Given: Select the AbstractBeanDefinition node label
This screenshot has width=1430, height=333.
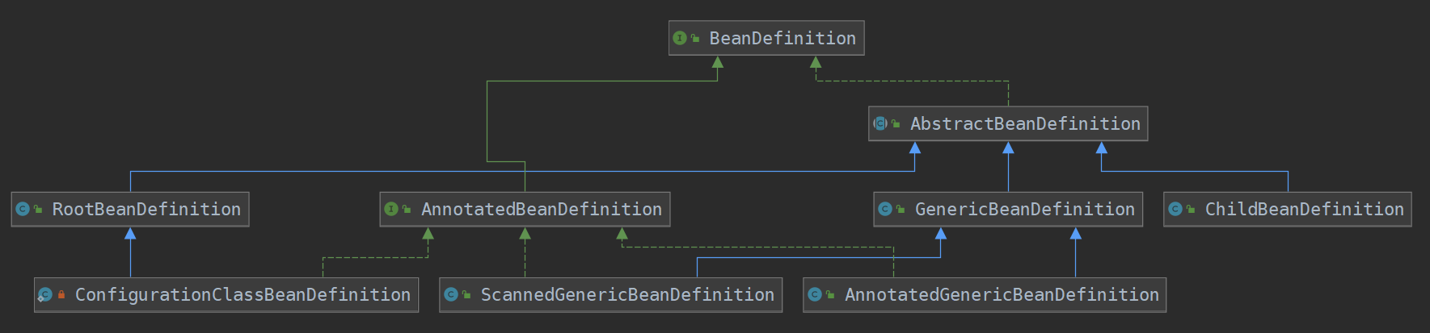Looking at the screenshot, I should [1025, 123].
